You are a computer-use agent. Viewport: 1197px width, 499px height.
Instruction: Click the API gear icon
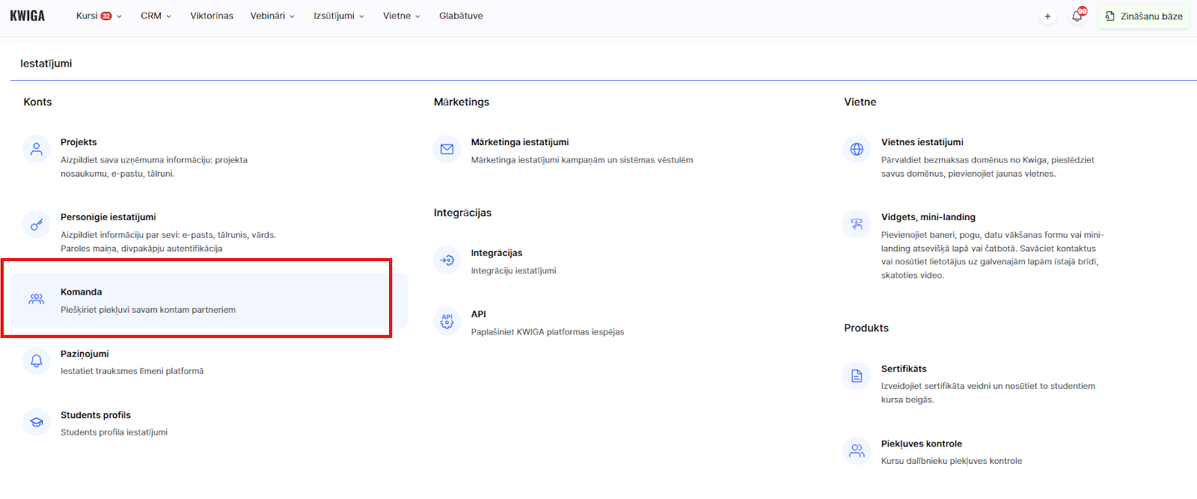click(447, 321)
